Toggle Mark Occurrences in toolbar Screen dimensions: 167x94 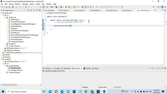(85, 7)
